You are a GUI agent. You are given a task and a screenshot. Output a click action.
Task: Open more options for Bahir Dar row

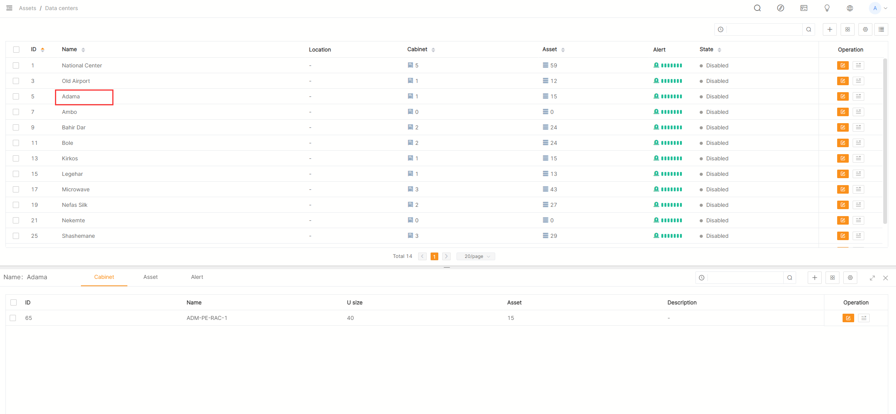click(858, 127)
